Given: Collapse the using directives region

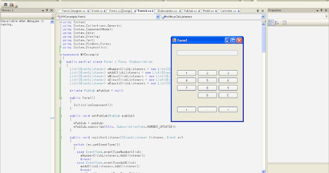Looking at the screenshot, I should click(61, 22).
